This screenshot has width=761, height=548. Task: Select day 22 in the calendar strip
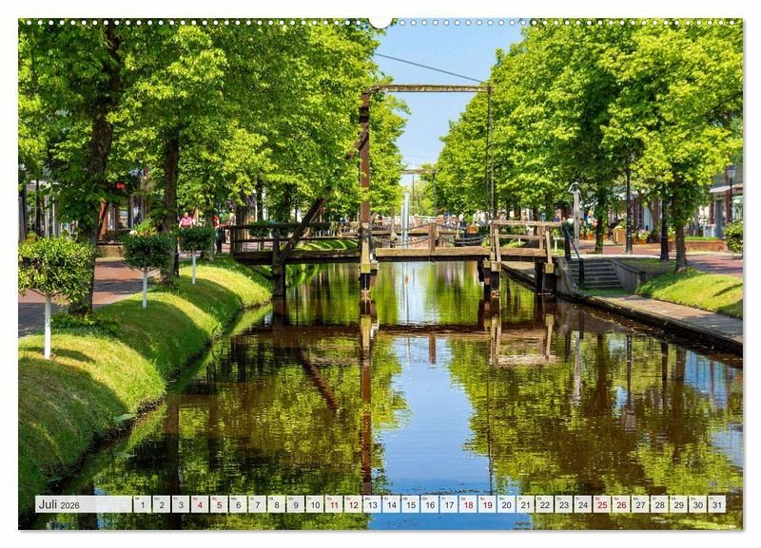(x=544, y=504)
